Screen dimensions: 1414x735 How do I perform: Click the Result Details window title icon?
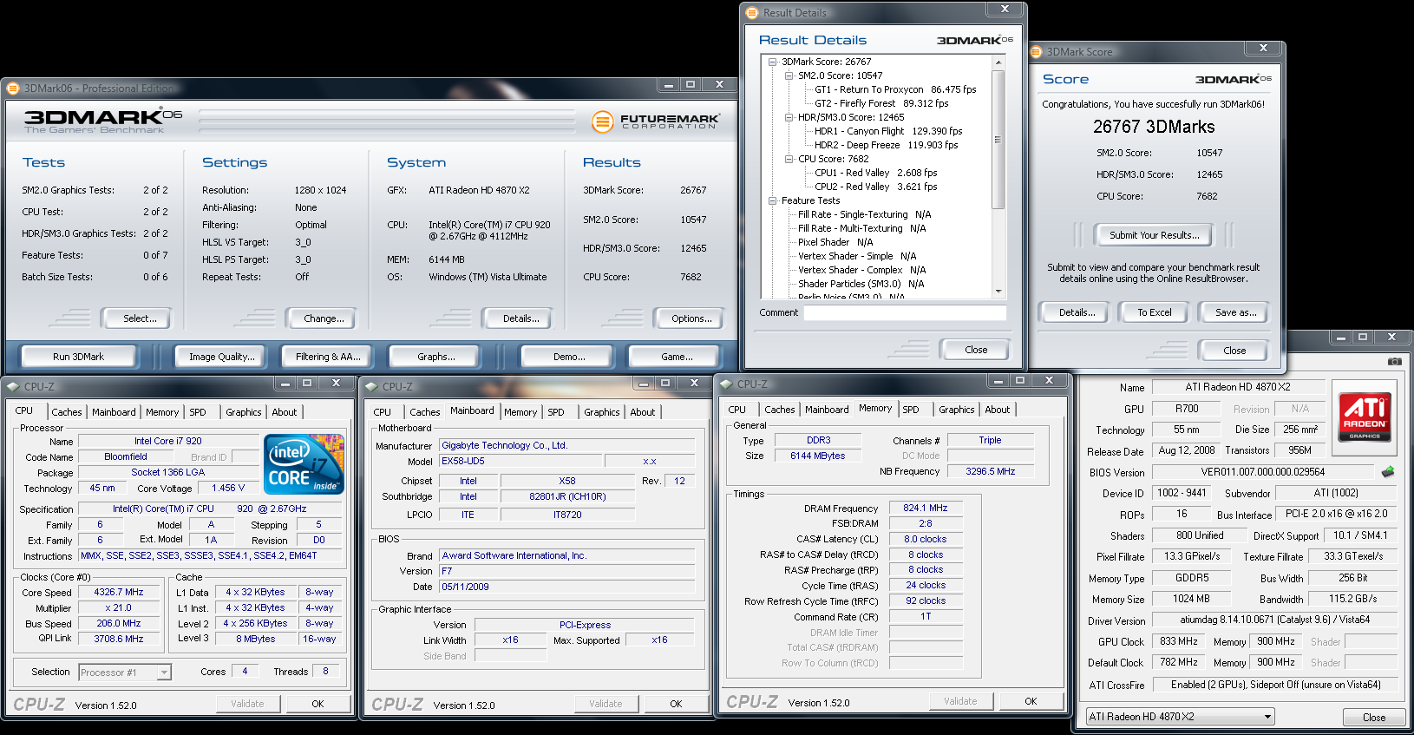point(751,12)
